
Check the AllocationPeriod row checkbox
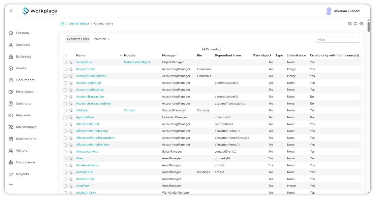click(65, 124)
